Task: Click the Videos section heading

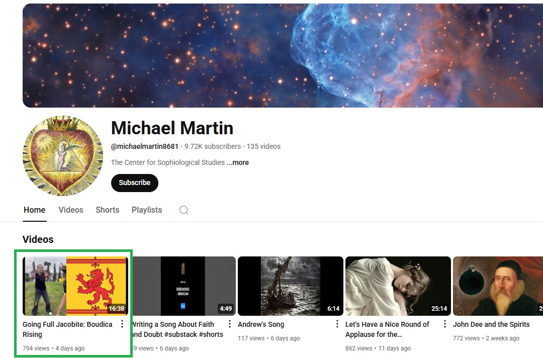Action: point(38,239)
